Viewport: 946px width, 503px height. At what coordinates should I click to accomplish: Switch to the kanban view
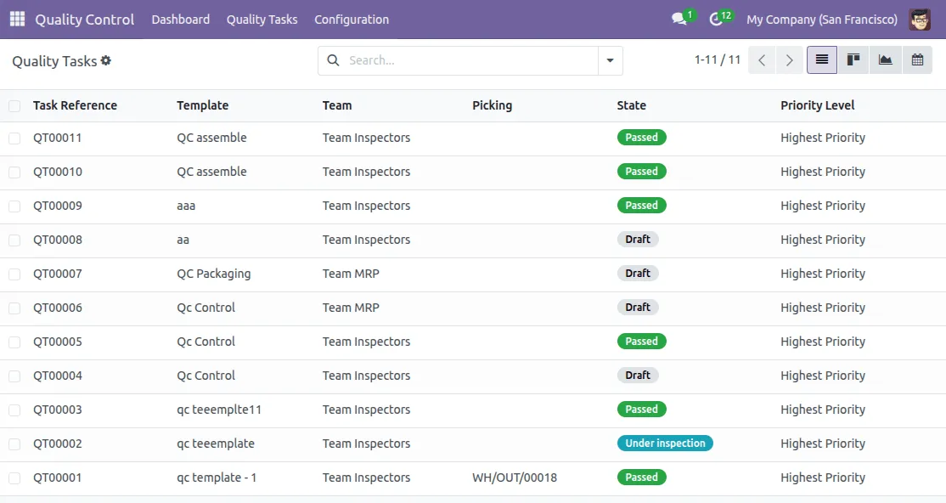click(853, 59)
